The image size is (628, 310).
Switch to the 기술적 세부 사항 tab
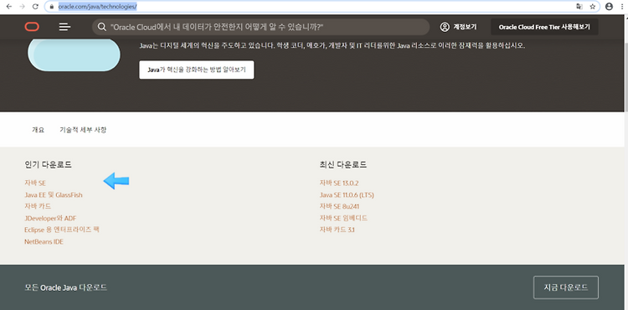(83, 130)
